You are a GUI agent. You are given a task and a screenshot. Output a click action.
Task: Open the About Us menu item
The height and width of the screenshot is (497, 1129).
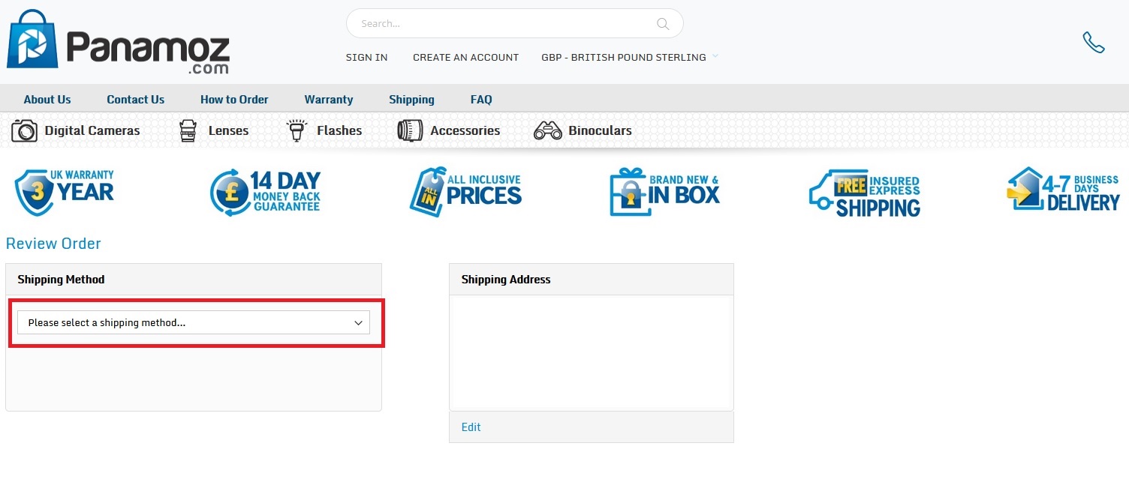(x=47, y=99)
